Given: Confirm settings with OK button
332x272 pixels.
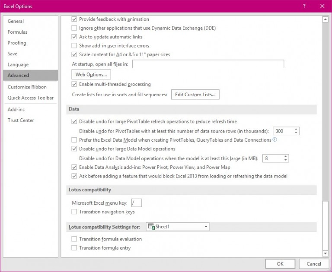Looking at the screenshot, I should click(x=280, y=264).
